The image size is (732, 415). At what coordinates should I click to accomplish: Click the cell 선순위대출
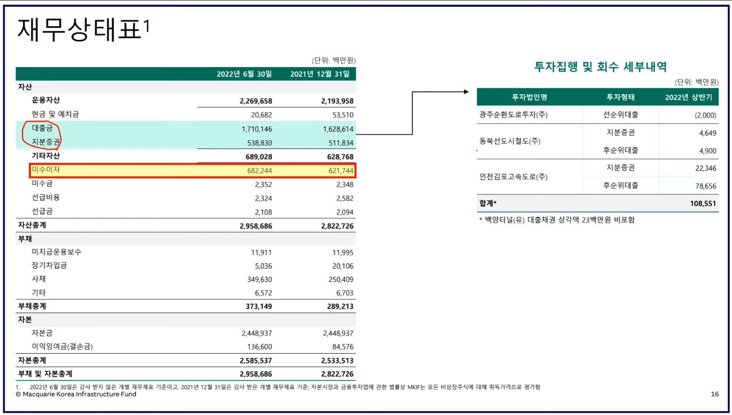coord(621,115)
